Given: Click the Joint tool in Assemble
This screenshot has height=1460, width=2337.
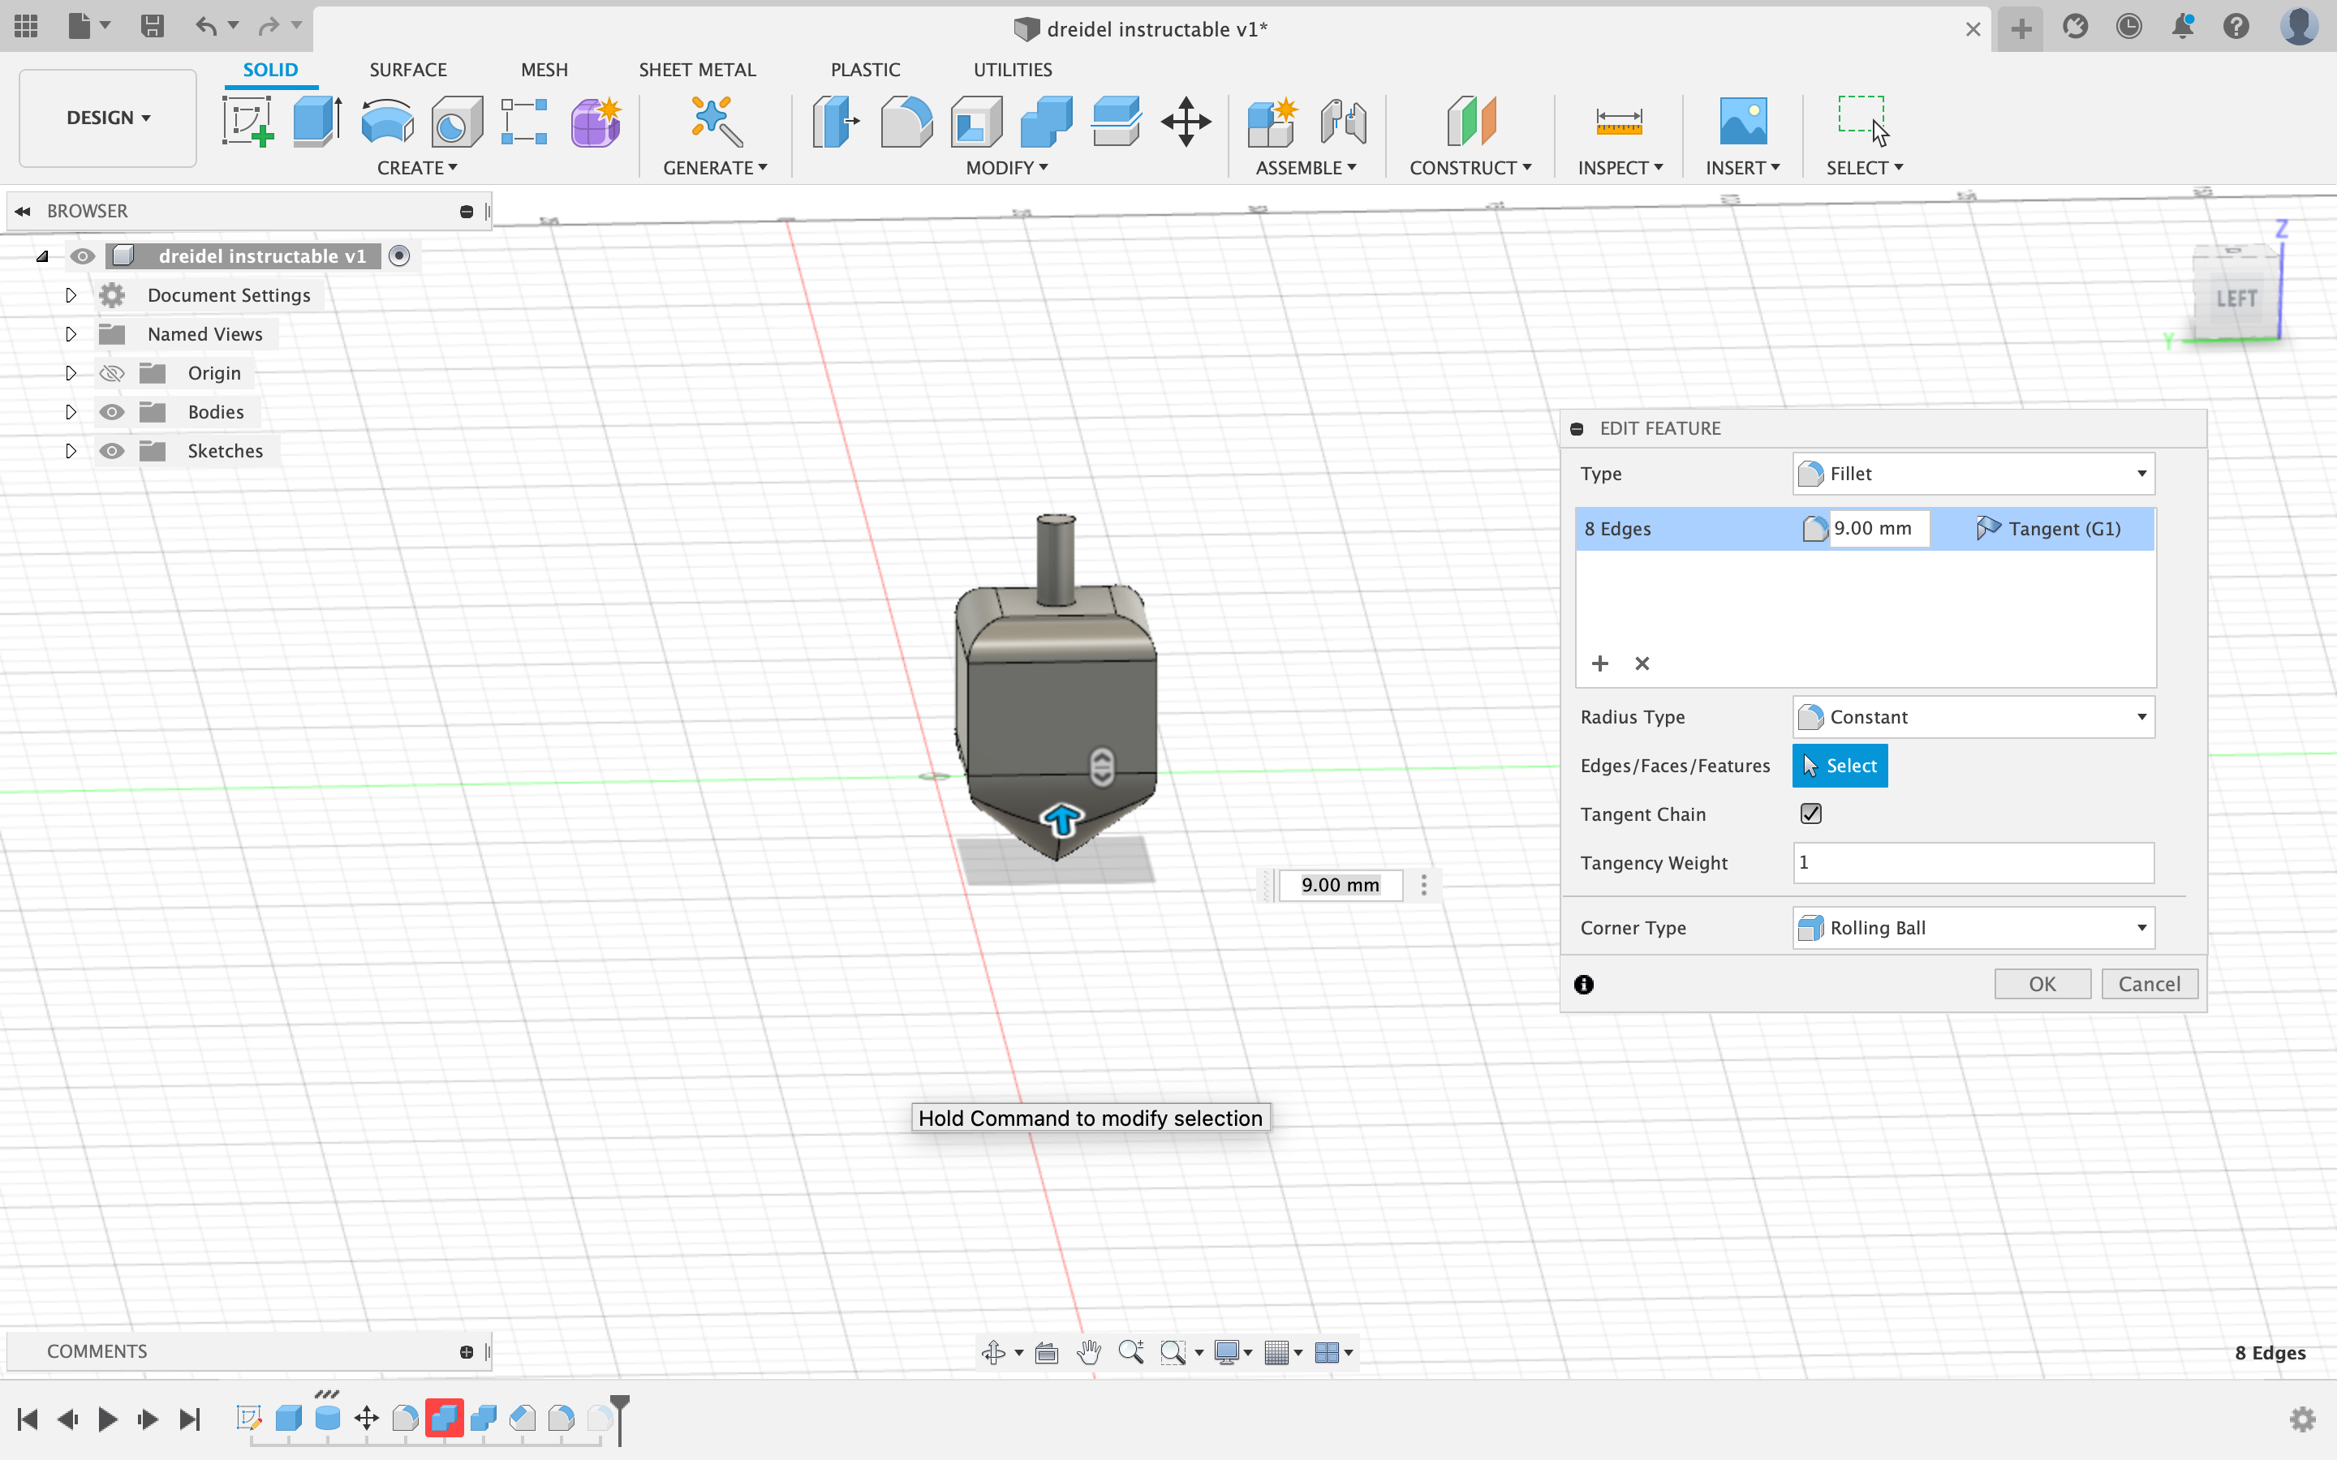Looking at the screenshot, I should pos(1342,122).
